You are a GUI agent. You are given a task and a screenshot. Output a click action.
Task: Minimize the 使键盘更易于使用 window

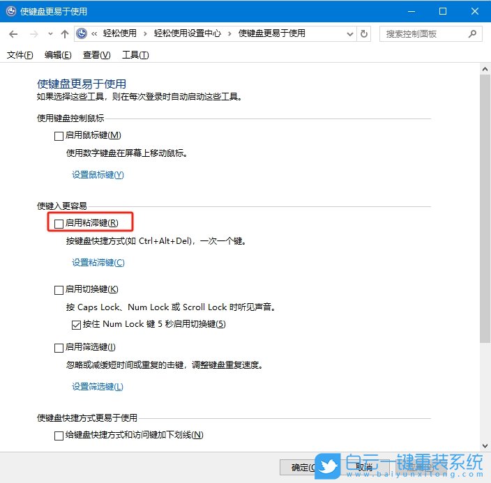pos(411,11)
